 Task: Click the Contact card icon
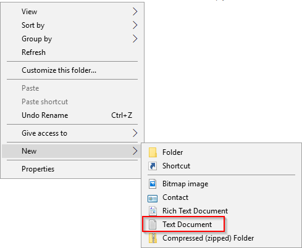coord(153,199)
